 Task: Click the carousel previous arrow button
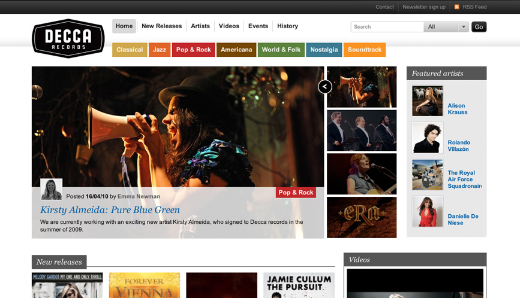tap(325, 87)
